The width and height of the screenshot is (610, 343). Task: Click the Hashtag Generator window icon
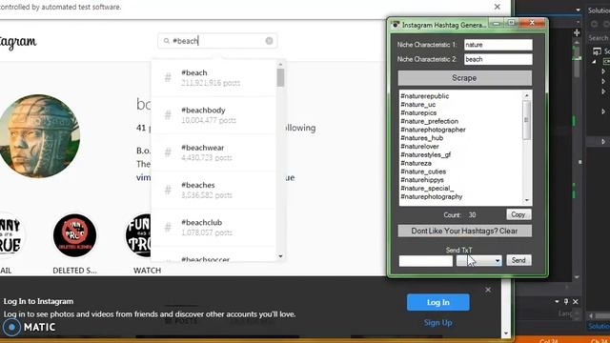[396, 25]
